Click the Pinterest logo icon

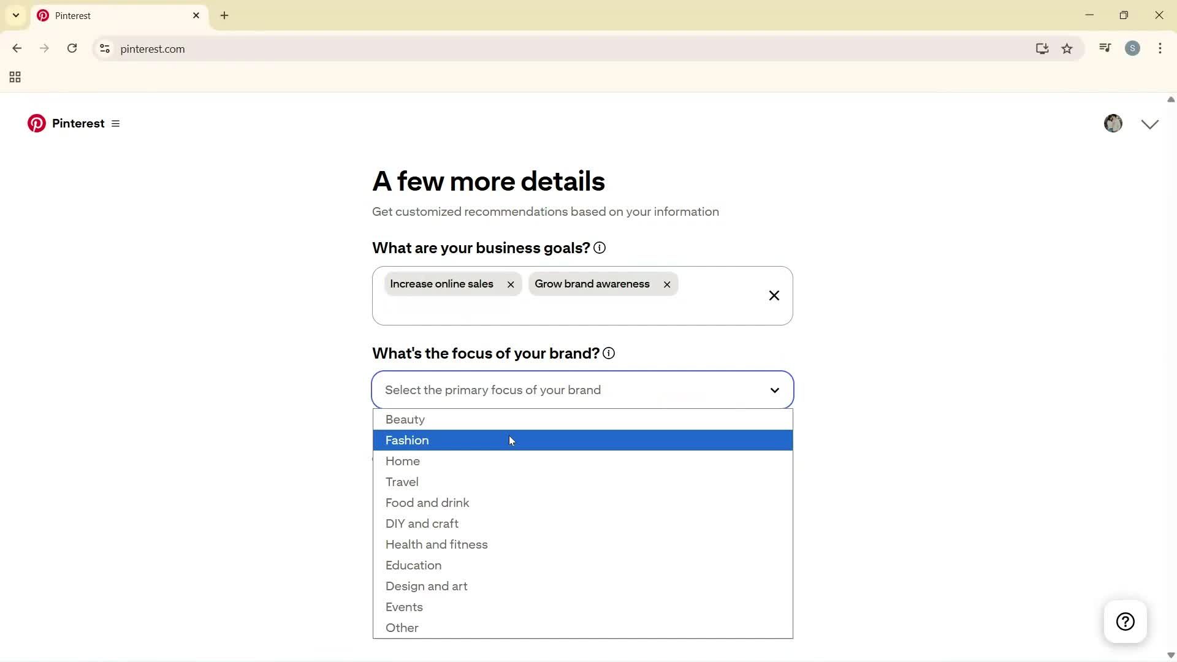(x=36, y=123)
